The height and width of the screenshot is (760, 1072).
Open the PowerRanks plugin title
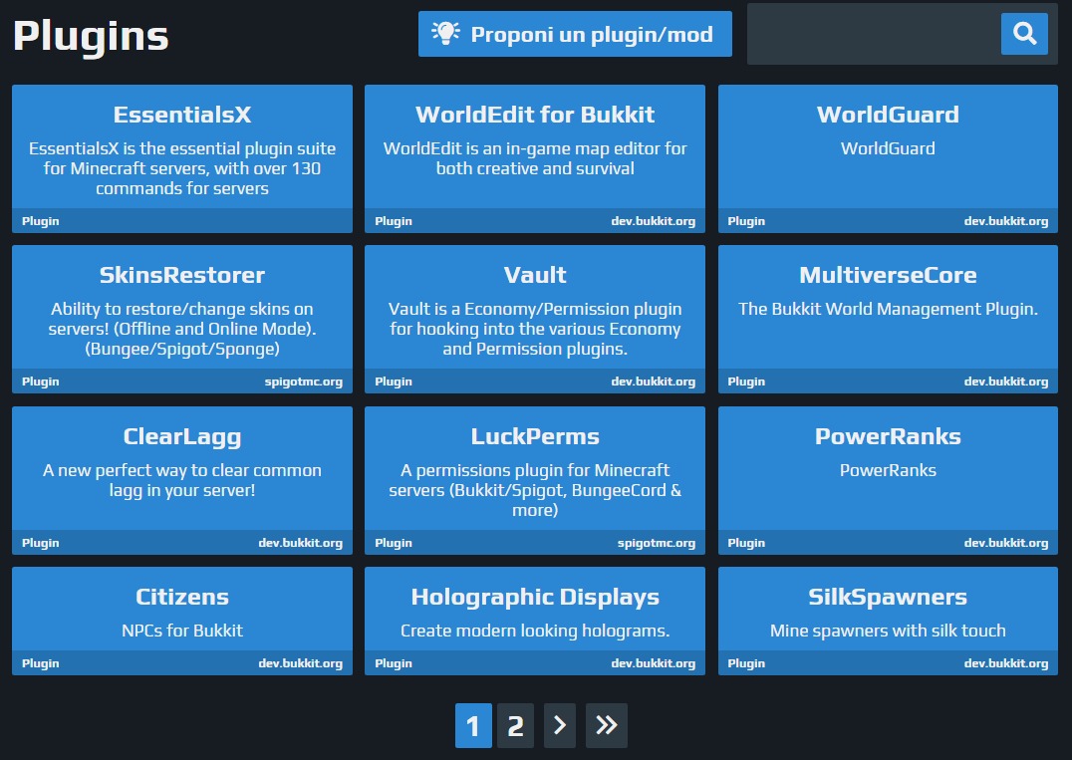point(888,436)
